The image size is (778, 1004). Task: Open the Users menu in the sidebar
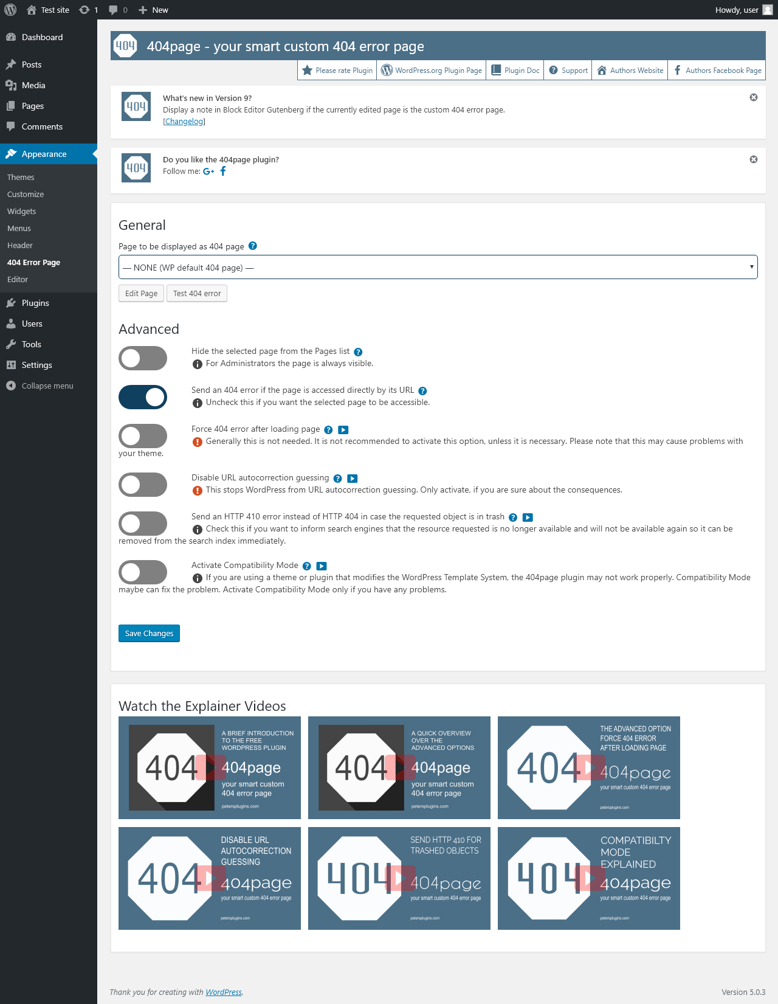(49, 324)
